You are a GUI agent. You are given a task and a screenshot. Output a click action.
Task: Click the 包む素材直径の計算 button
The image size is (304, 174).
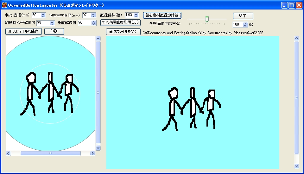[x=162, y=15]
